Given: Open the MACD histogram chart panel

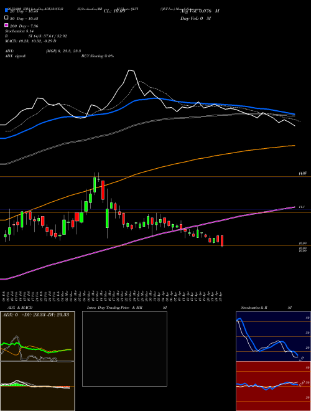Looking at the screenshot, I should (37, 386).
